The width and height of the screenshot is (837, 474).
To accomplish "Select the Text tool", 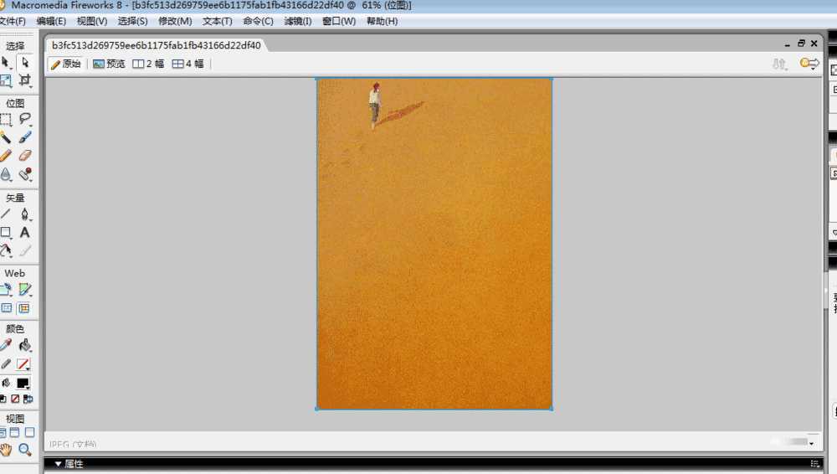I will tap(25, 232).
